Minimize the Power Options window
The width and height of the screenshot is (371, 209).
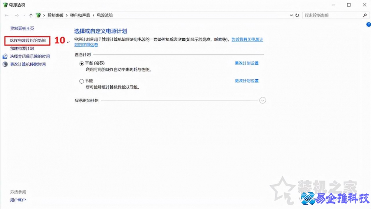tap(334, 5)
